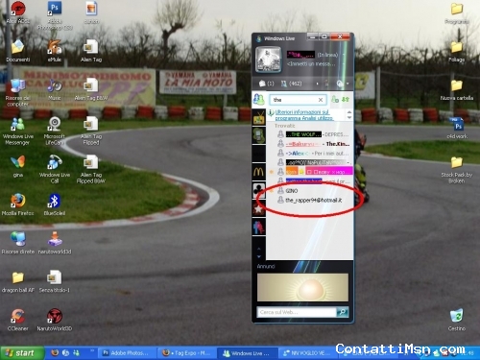Screen dimensions: 480x360
Task: Expand the status dropdown next to (In linea)
Action: [x=344, y=55]
